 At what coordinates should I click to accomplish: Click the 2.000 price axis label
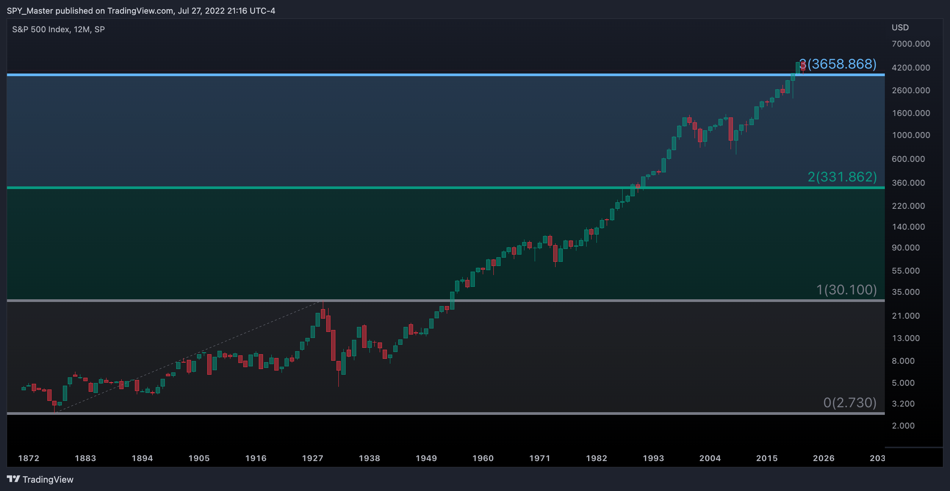903,426
